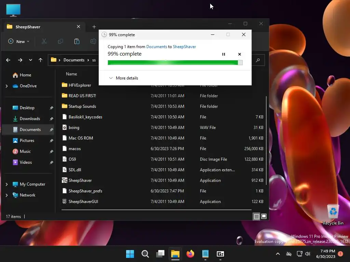Screen dimensions: 350x262
Task: Unpin Music using its pin icon
Action: pos(51,151)
